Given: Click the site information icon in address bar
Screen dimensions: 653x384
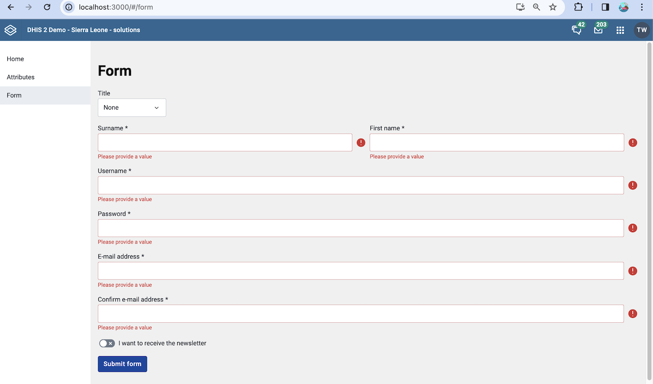Looking at the screenshot, I should pyautogui.click(x=69, y=7).
